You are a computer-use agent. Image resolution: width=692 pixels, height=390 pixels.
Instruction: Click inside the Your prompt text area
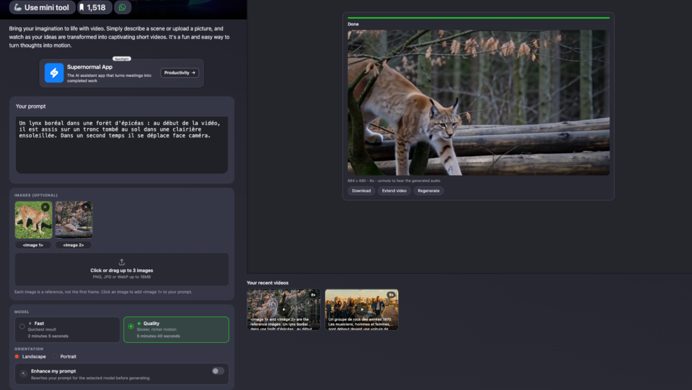click(x=122, y=145)
